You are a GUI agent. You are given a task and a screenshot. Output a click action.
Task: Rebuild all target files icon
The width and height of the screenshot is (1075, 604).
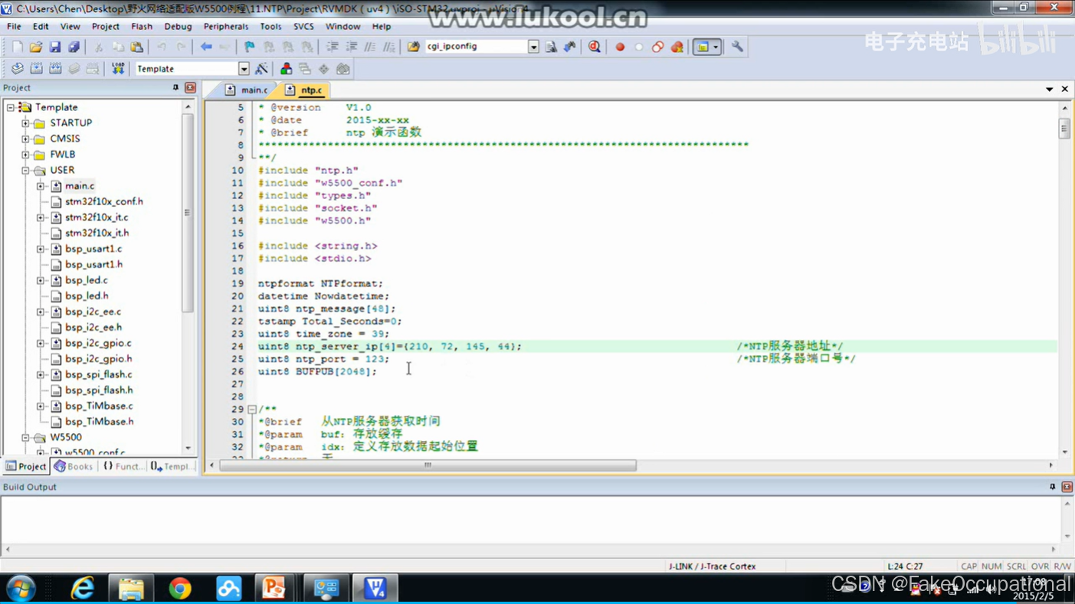coord(55,69)
